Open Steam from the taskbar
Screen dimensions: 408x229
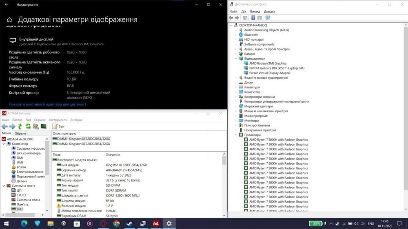point(129,223)
